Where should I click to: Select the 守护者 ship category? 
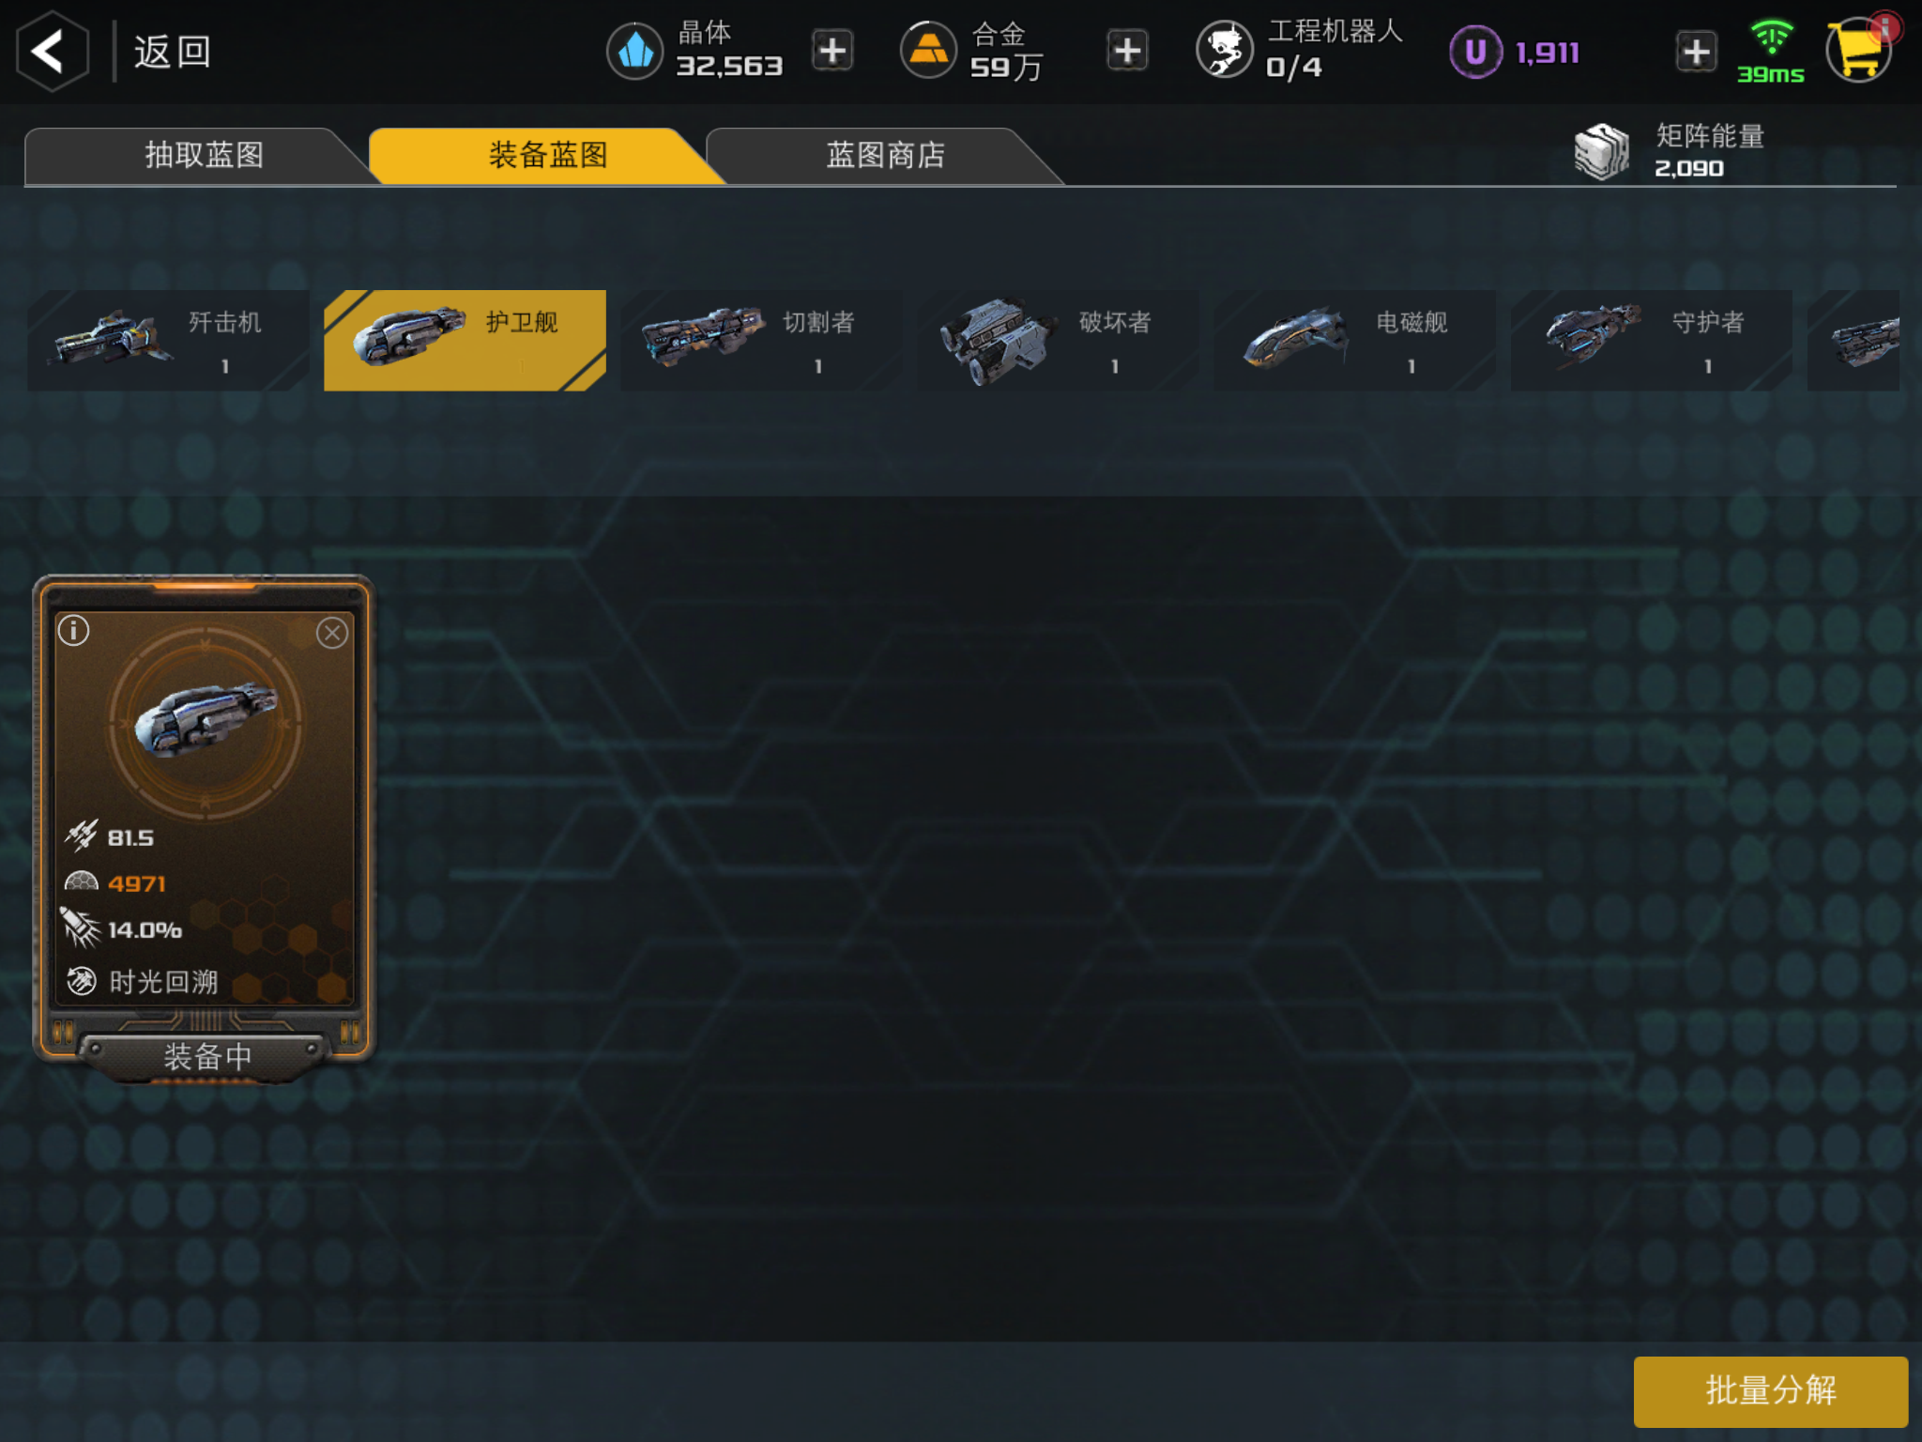coord(1651,340)
